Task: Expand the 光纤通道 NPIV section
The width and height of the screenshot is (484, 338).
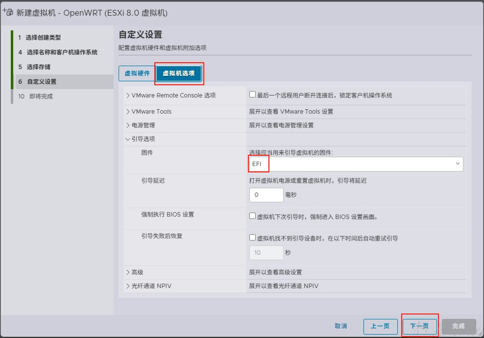Action: tap(128, 286)
